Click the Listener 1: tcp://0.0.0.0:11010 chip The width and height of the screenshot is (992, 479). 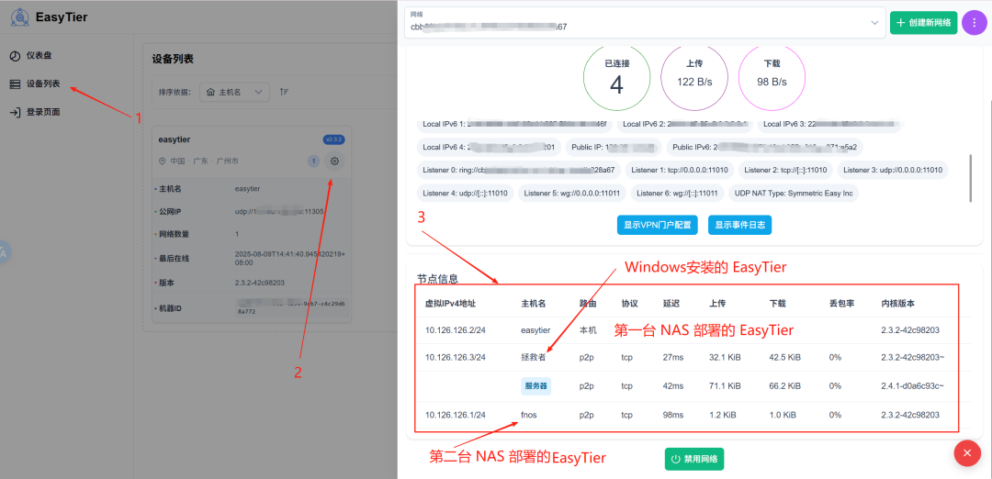(680, 170)
